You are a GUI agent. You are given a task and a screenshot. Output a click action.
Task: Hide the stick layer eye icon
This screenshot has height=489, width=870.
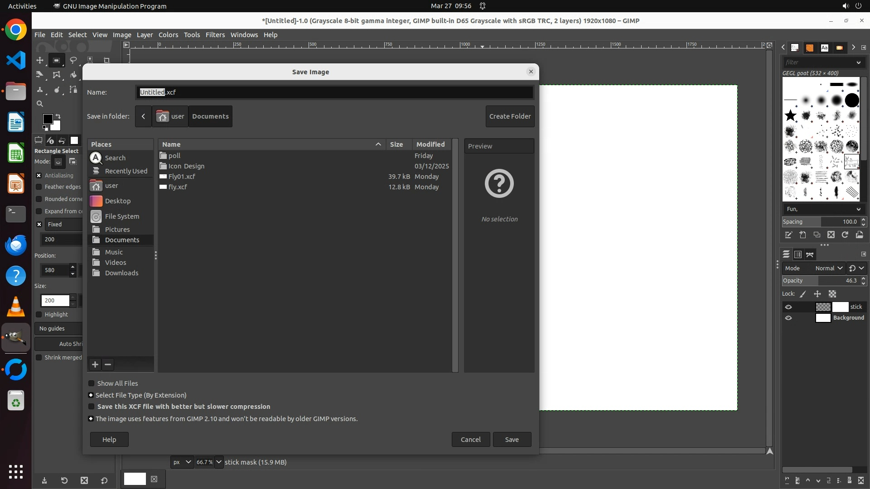coord(788,307)
